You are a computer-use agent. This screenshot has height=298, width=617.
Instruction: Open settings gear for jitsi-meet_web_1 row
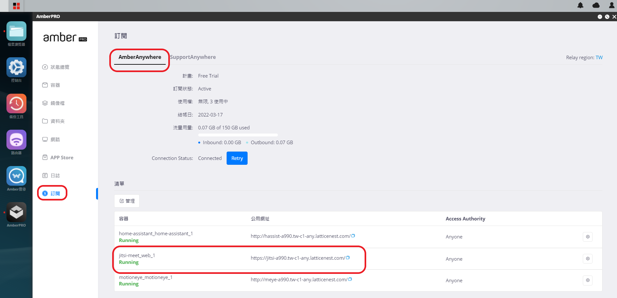click(x=588, y=259)
